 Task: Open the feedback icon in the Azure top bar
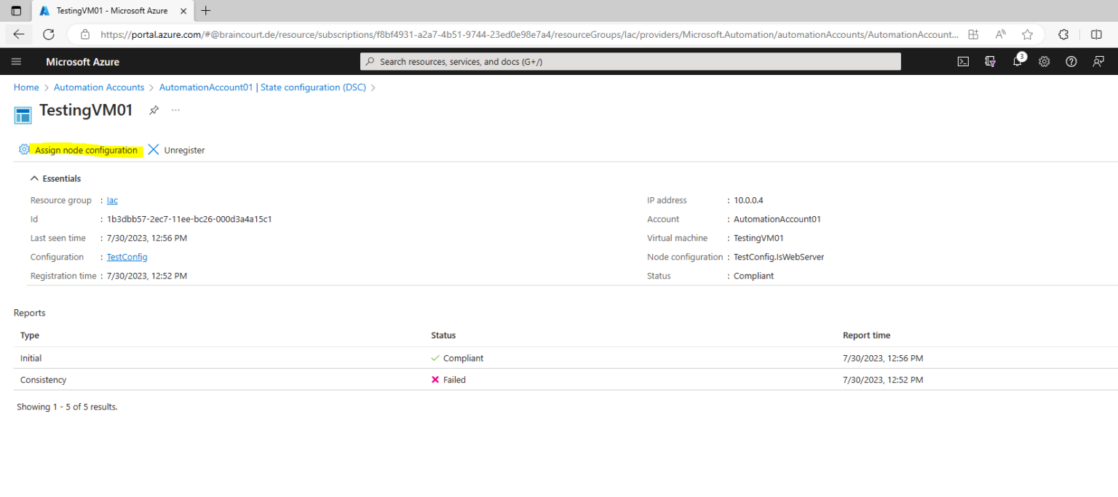tap(1098, 61)
